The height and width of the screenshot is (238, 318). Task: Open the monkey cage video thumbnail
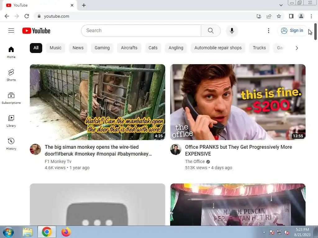97,102
